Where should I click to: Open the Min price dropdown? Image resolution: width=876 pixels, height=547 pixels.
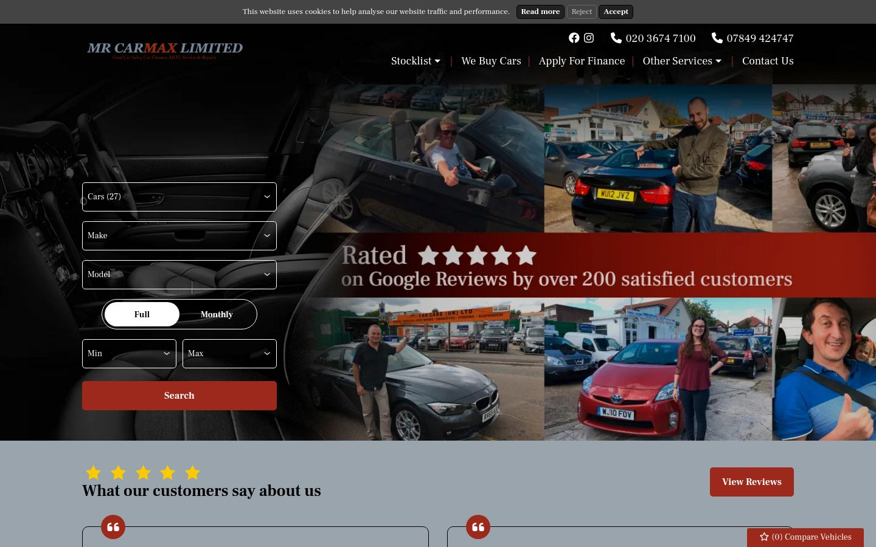coord(129,354)
